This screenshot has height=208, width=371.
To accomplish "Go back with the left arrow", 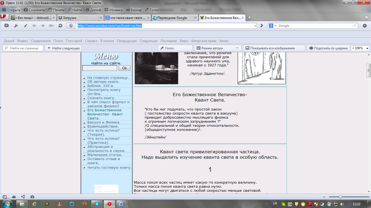I will pos(34,26).
